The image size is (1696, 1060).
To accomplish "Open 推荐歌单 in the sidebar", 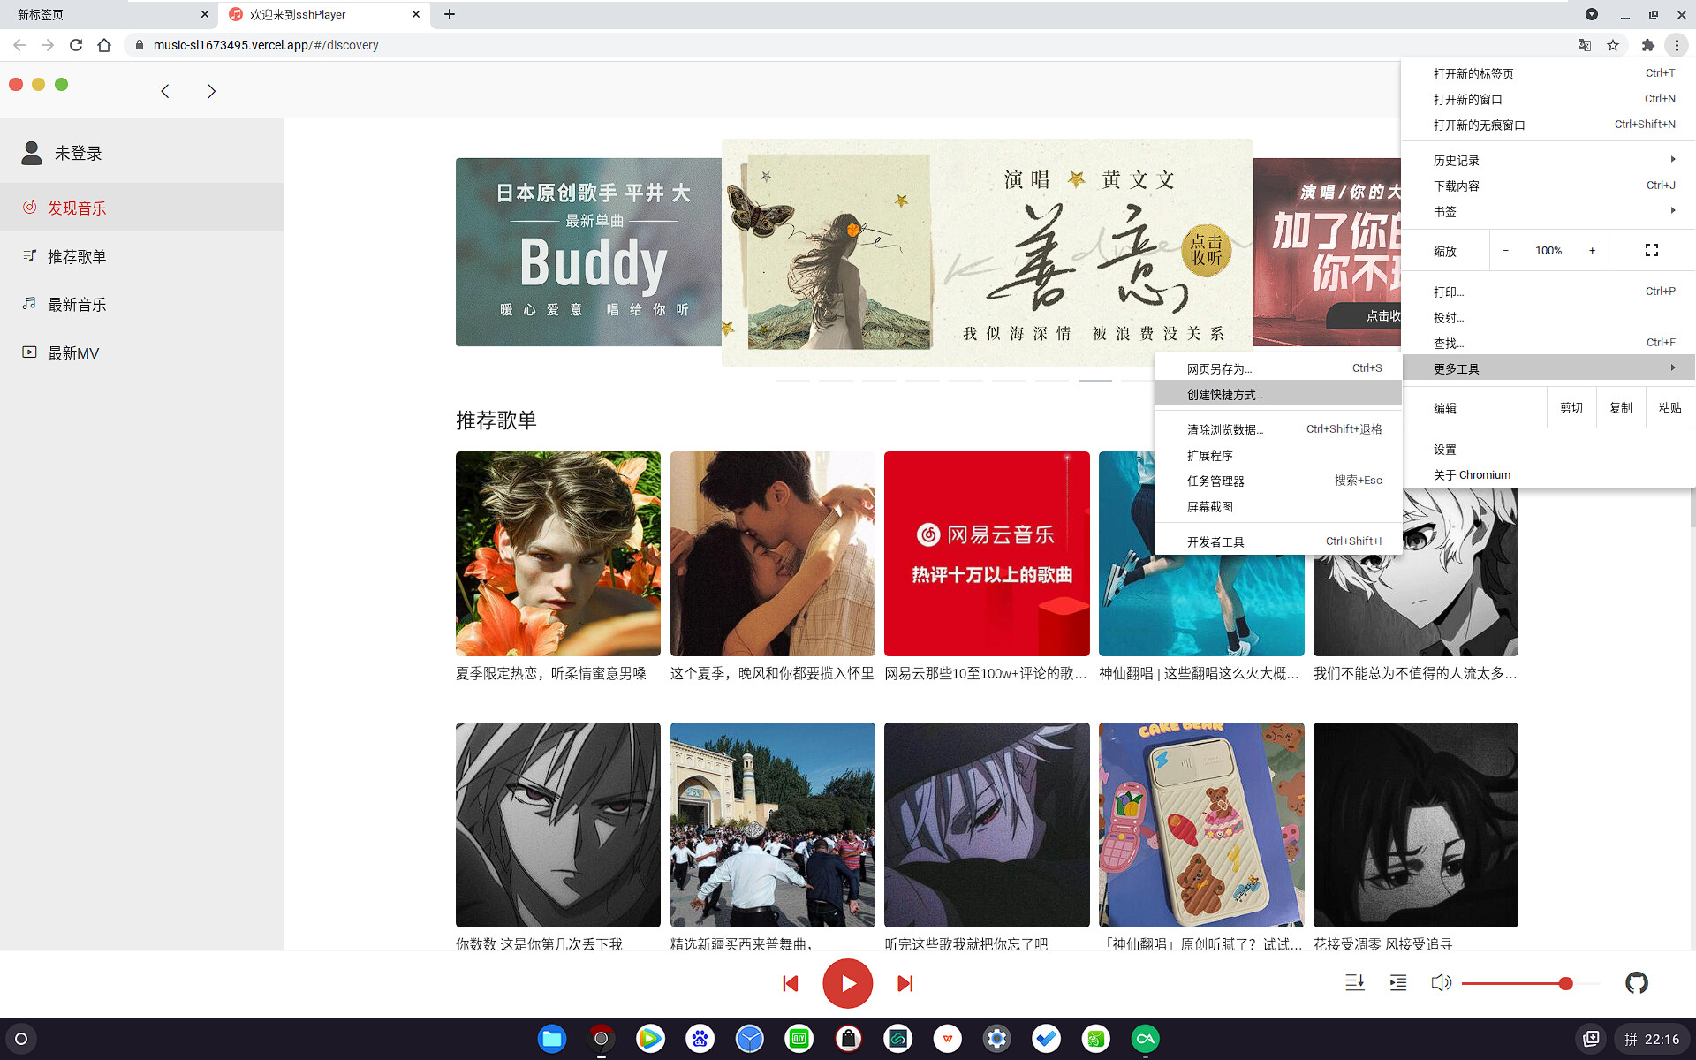I will pyautogui.click(x=141, y=256).
